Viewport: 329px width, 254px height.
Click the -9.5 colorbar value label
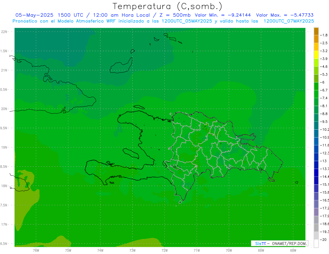[324, 122]
